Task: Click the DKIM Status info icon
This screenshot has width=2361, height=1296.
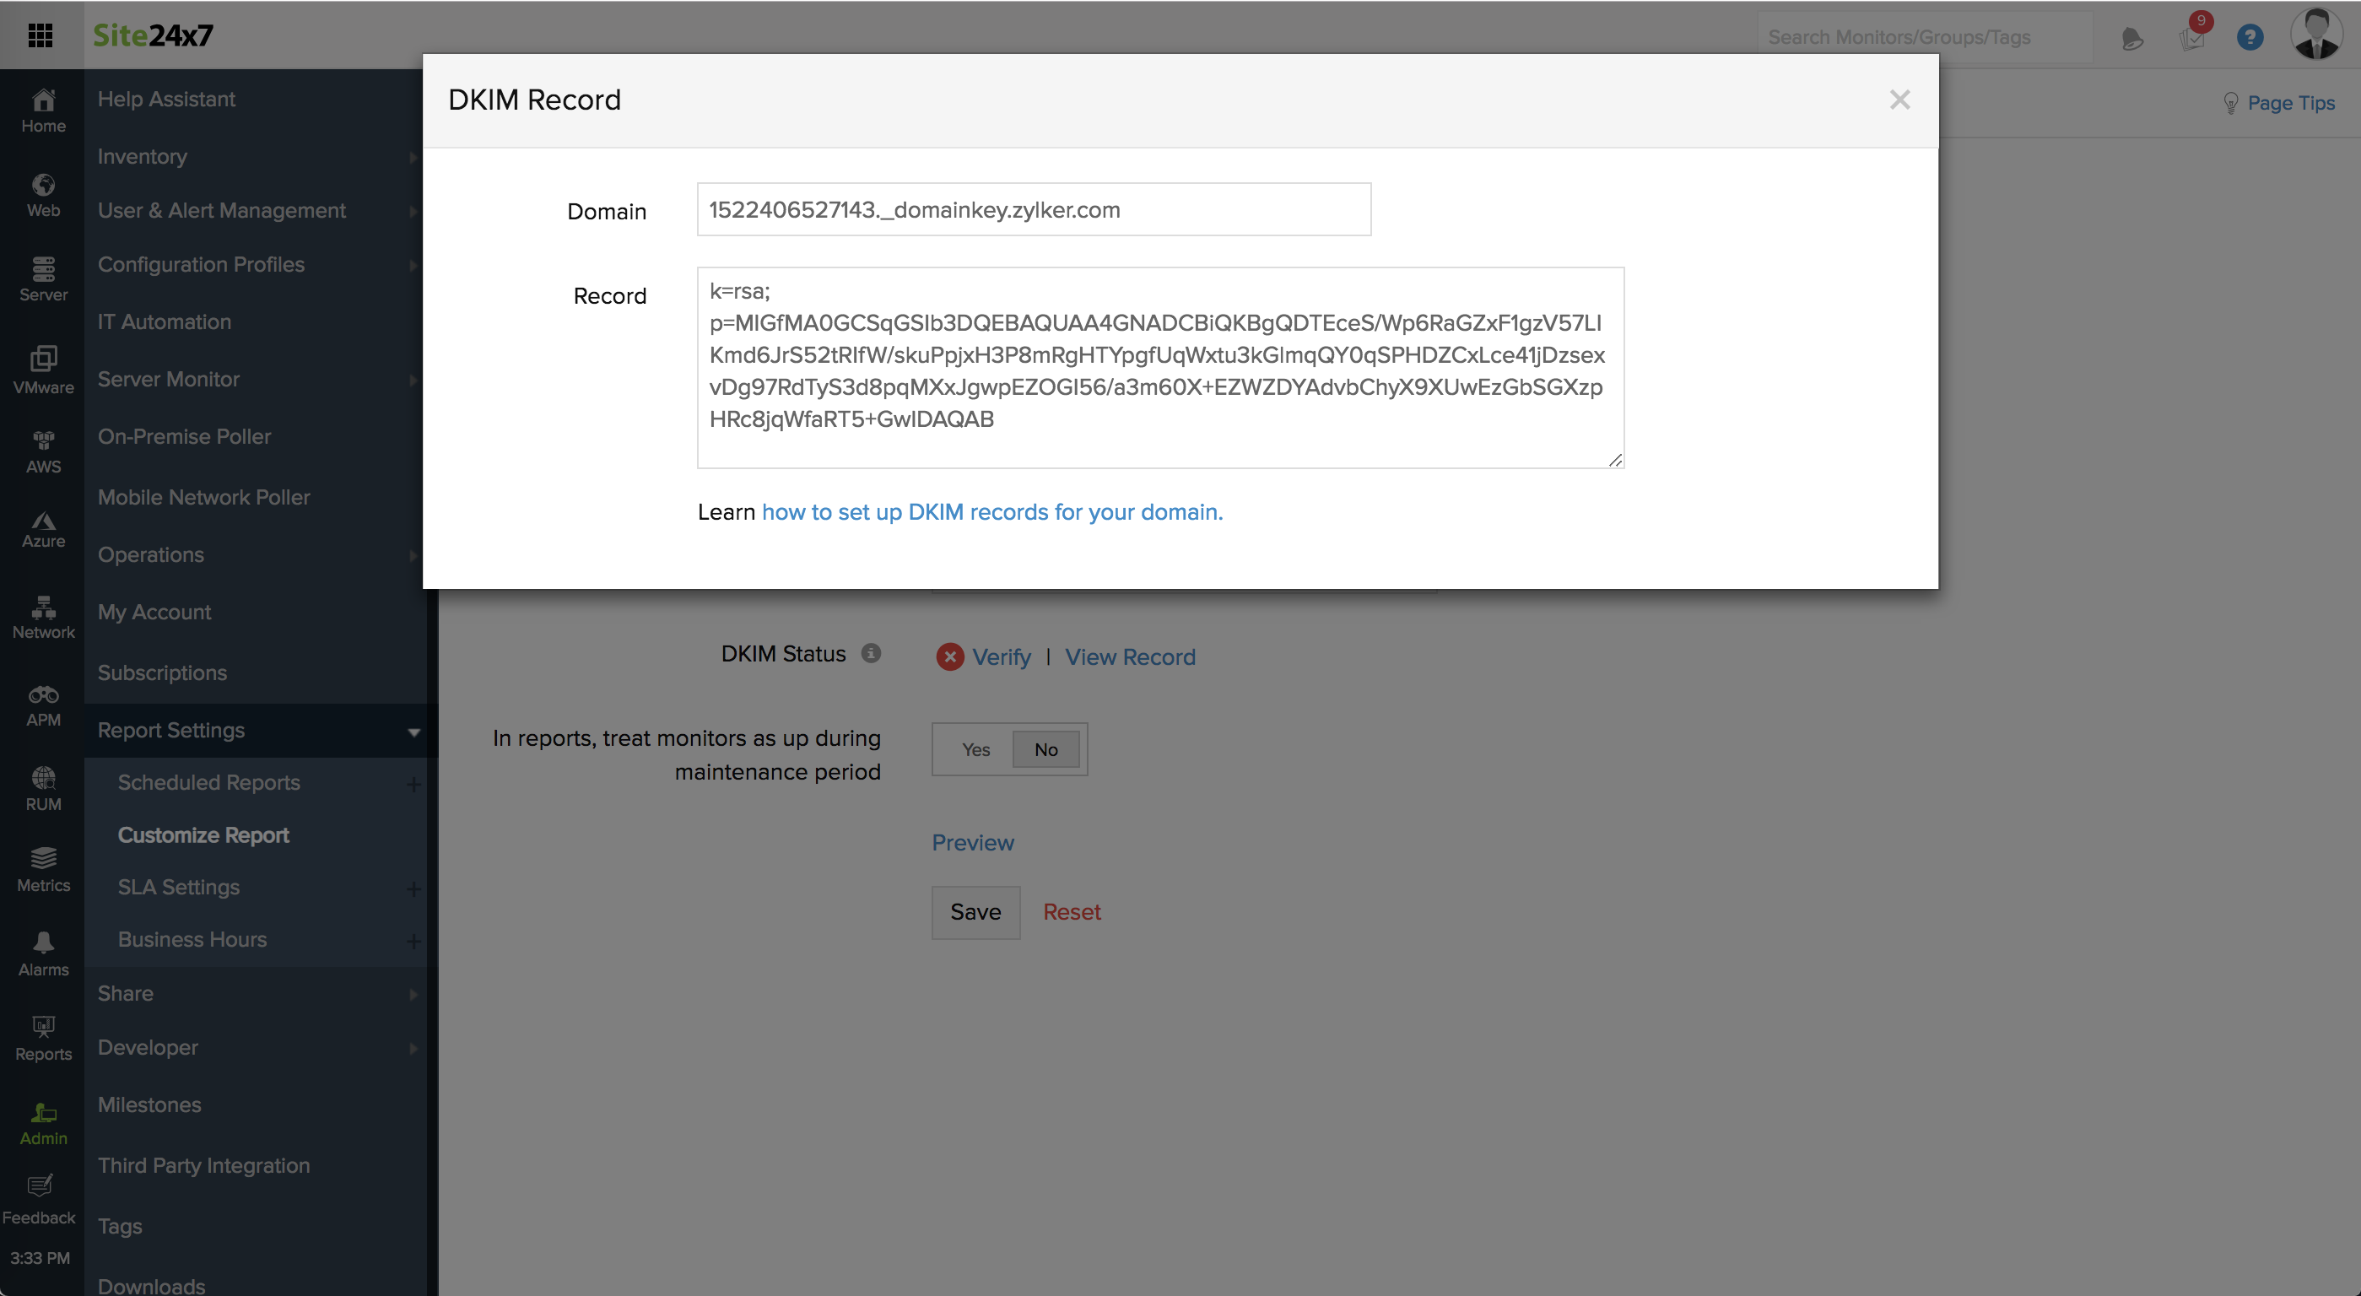Action: point(871,652)
